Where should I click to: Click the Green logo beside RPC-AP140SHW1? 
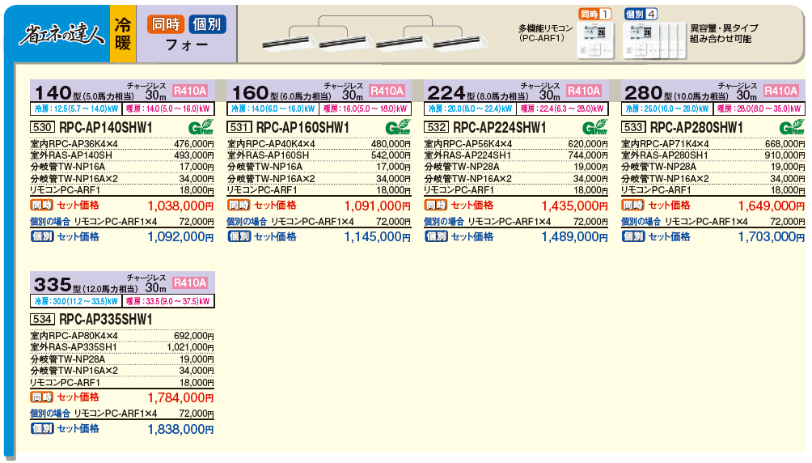point(201,127)
